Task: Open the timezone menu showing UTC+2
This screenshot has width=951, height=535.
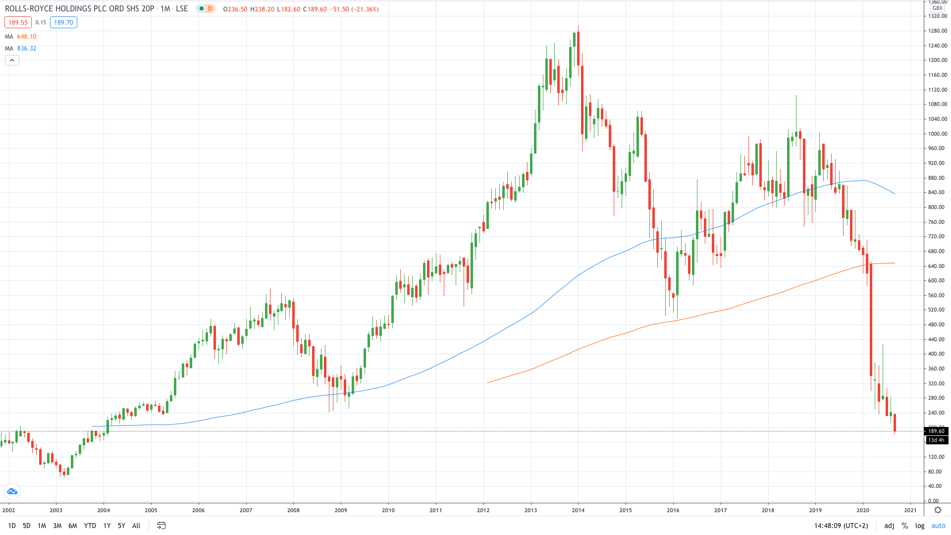Action: point(841,526)
